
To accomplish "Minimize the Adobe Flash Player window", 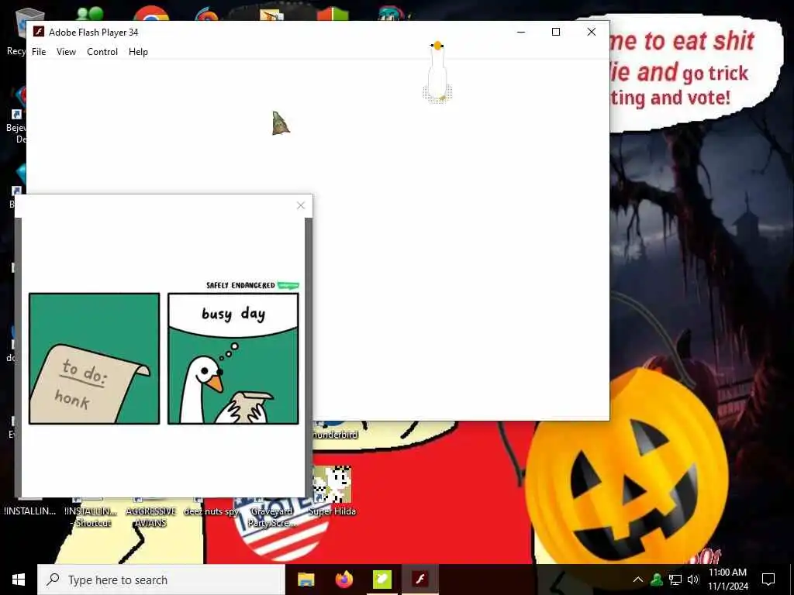I will (x=521, y=32).
